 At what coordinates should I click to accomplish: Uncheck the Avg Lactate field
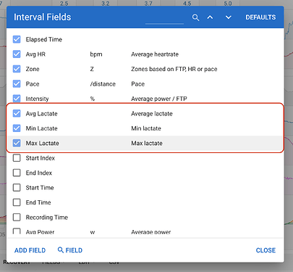17,113
